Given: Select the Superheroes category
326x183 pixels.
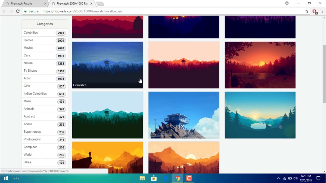Looking at the screenshot, I should pyautogui.click(x=32, y=132).
